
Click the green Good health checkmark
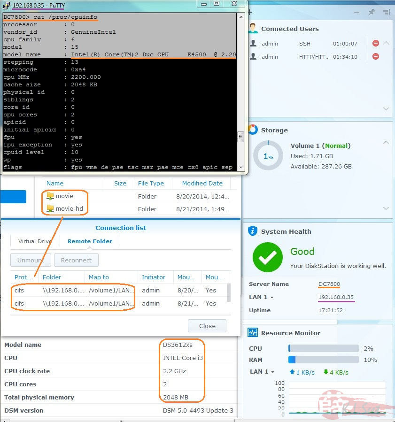268,257
